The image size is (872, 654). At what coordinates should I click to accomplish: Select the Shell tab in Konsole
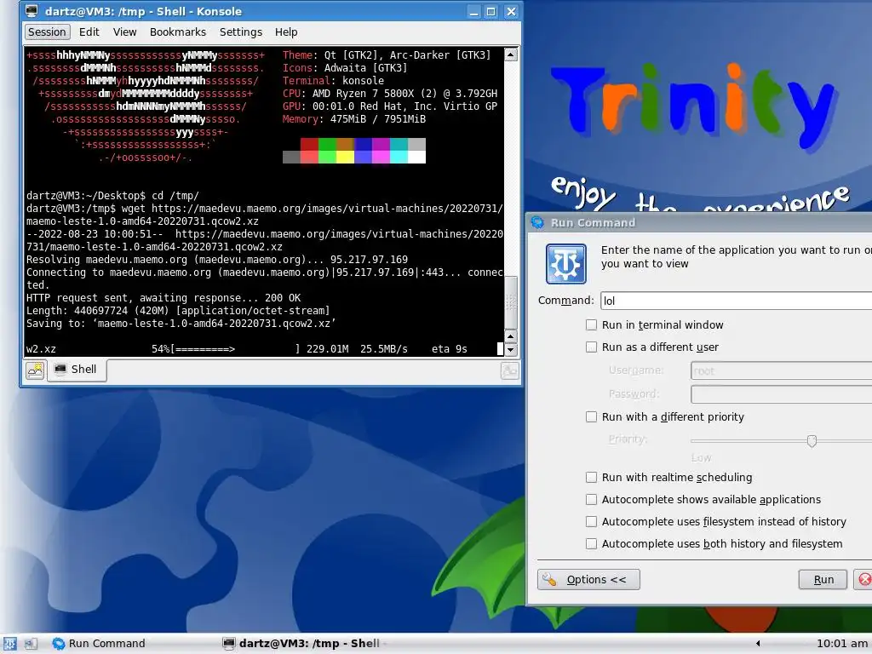coord(77,370)
